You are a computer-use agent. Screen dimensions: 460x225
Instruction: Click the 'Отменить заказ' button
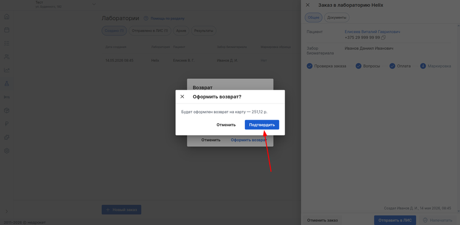323,220
